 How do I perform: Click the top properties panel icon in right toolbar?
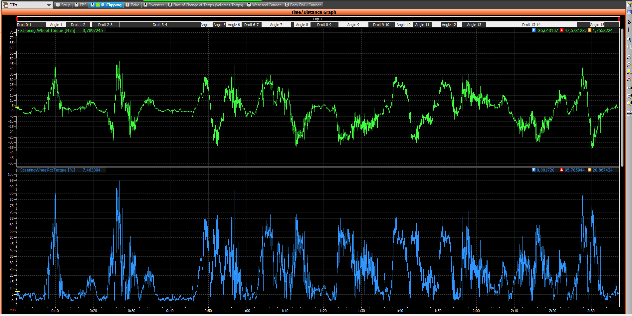point(629,4)
